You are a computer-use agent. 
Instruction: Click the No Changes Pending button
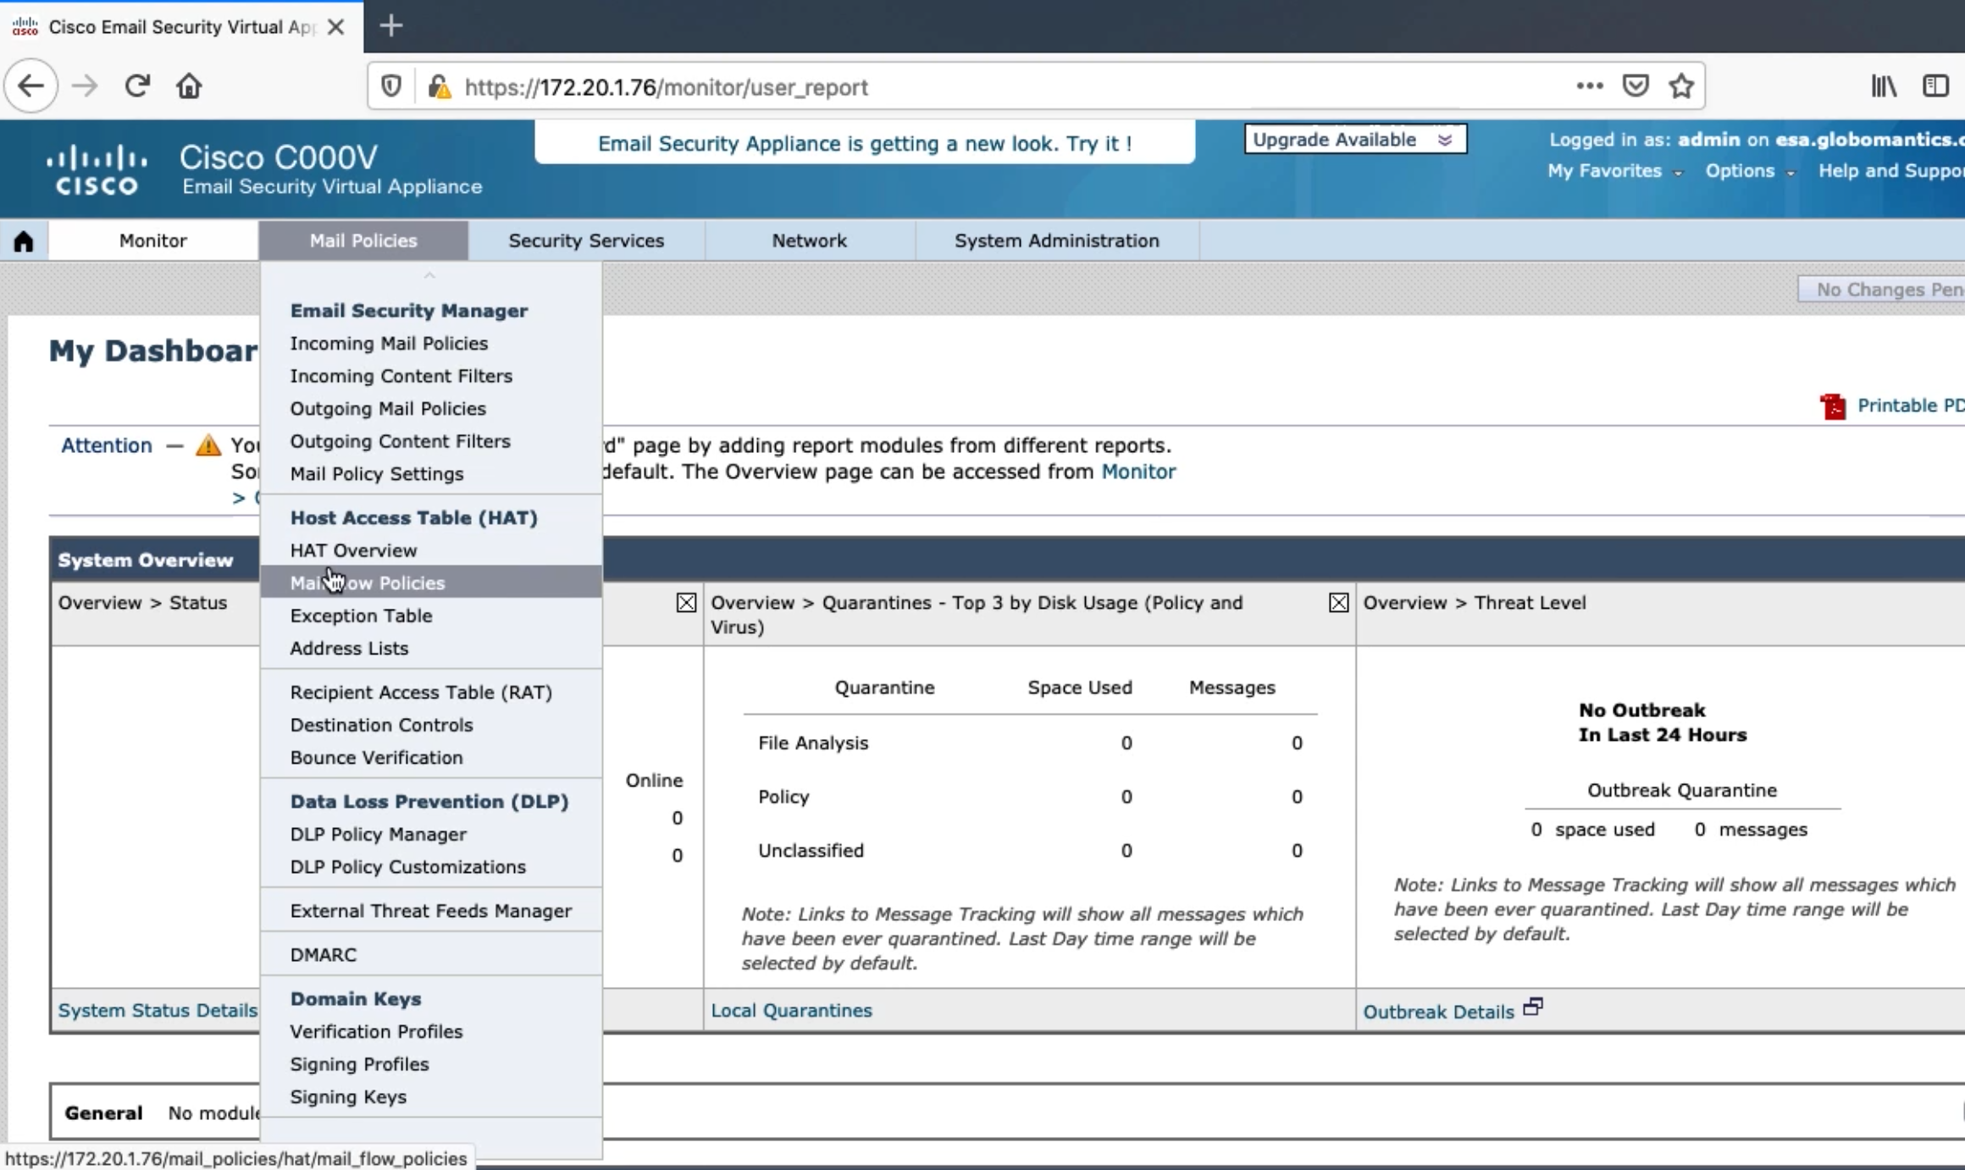tap(1881, 290)
